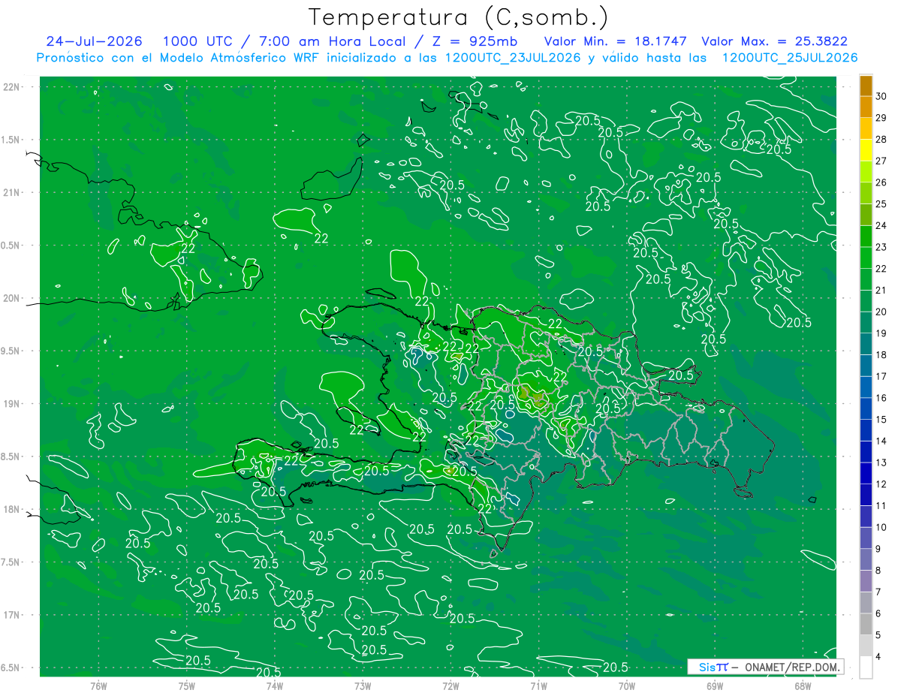Click the "Valor Max. = 25.3822" readout
901x696 pixels.
coord(774,42)
